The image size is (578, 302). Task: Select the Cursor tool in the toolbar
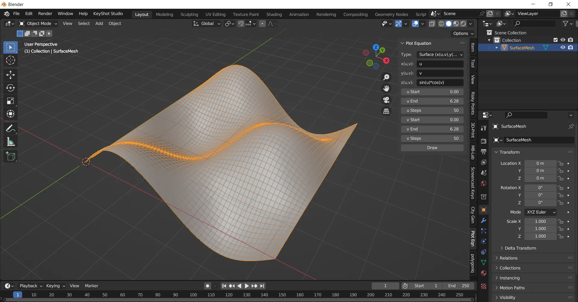coord(11,60)
